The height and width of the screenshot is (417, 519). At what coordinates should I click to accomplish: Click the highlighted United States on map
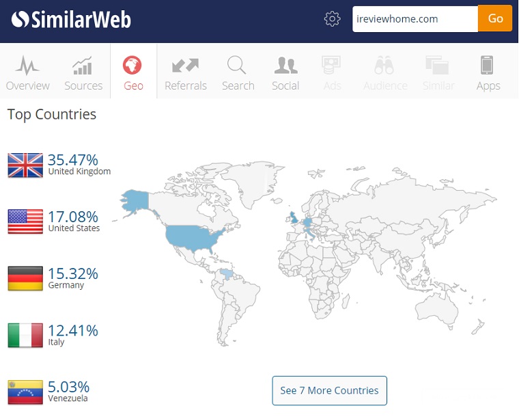195,237
